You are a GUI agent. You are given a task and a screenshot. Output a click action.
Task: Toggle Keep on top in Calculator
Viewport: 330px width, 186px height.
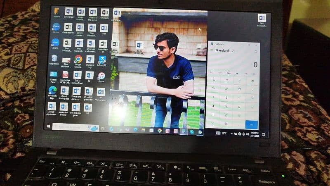(x=233, y=50)
